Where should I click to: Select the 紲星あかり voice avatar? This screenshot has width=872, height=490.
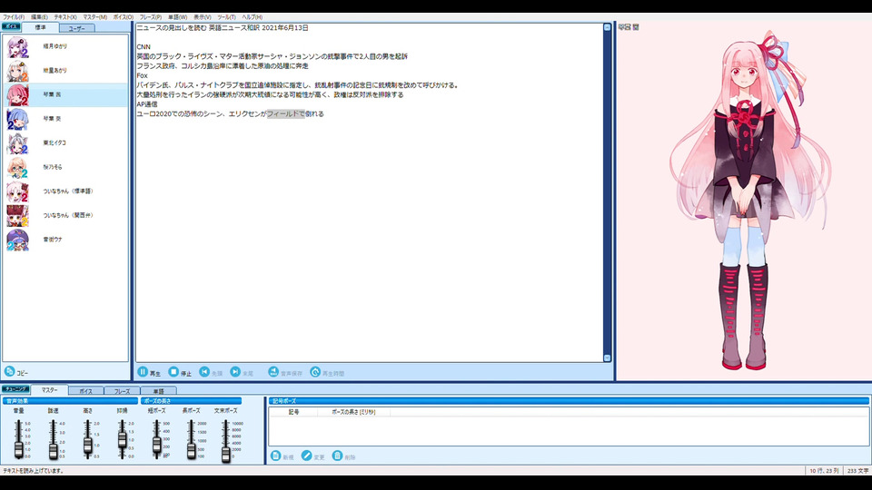tap(17, 71)
